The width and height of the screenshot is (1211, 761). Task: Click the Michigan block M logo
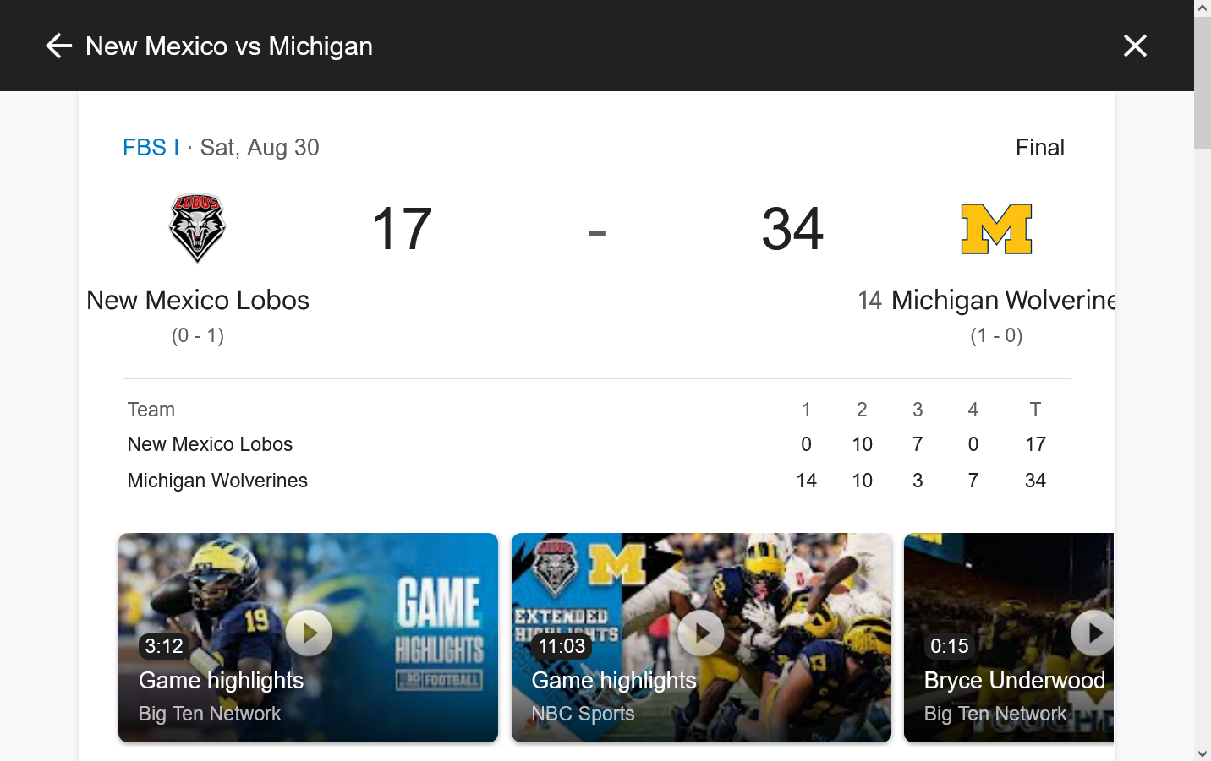tap(996, 229)
